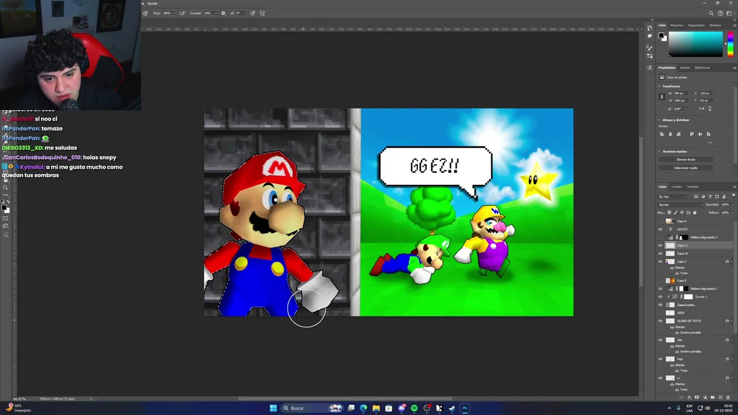Image resolution: width=738 pixels, height=415 pixels.
Task: Filter layers by type layers icon
Action: [x=710, y=197]
